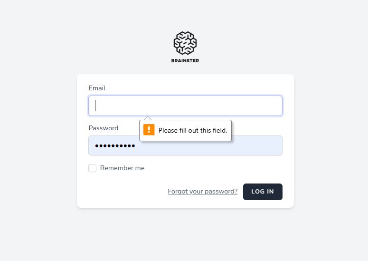The image size is (368, 261).
Task: Click the masked password dots
Action: pyautogui.click(x=115, y=146)
